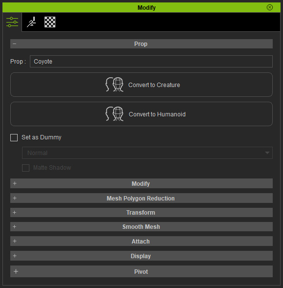Viewport: 283px width, 288px height.
Task: Click the minus icon on Prop section
Action: tap(15, 44)
